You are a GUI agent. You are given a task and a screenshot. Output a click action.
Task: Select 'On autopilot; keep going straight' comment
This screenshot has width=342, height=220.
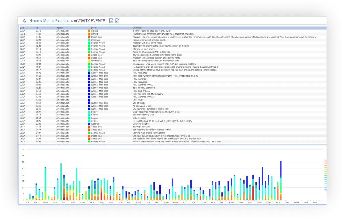click(164, 64)
